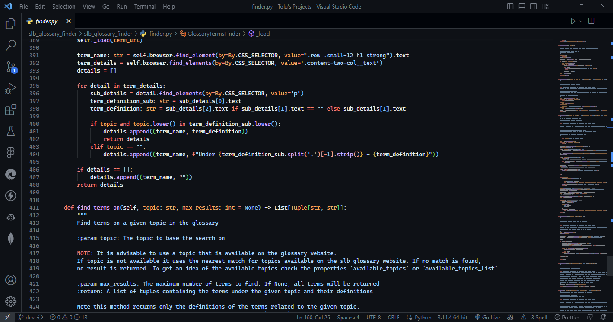Image resolution: width=613 pixels, height=322 pixels.
Task: Expand second slb_glossary_finder breadcrumb
Action: coord(108,34)
